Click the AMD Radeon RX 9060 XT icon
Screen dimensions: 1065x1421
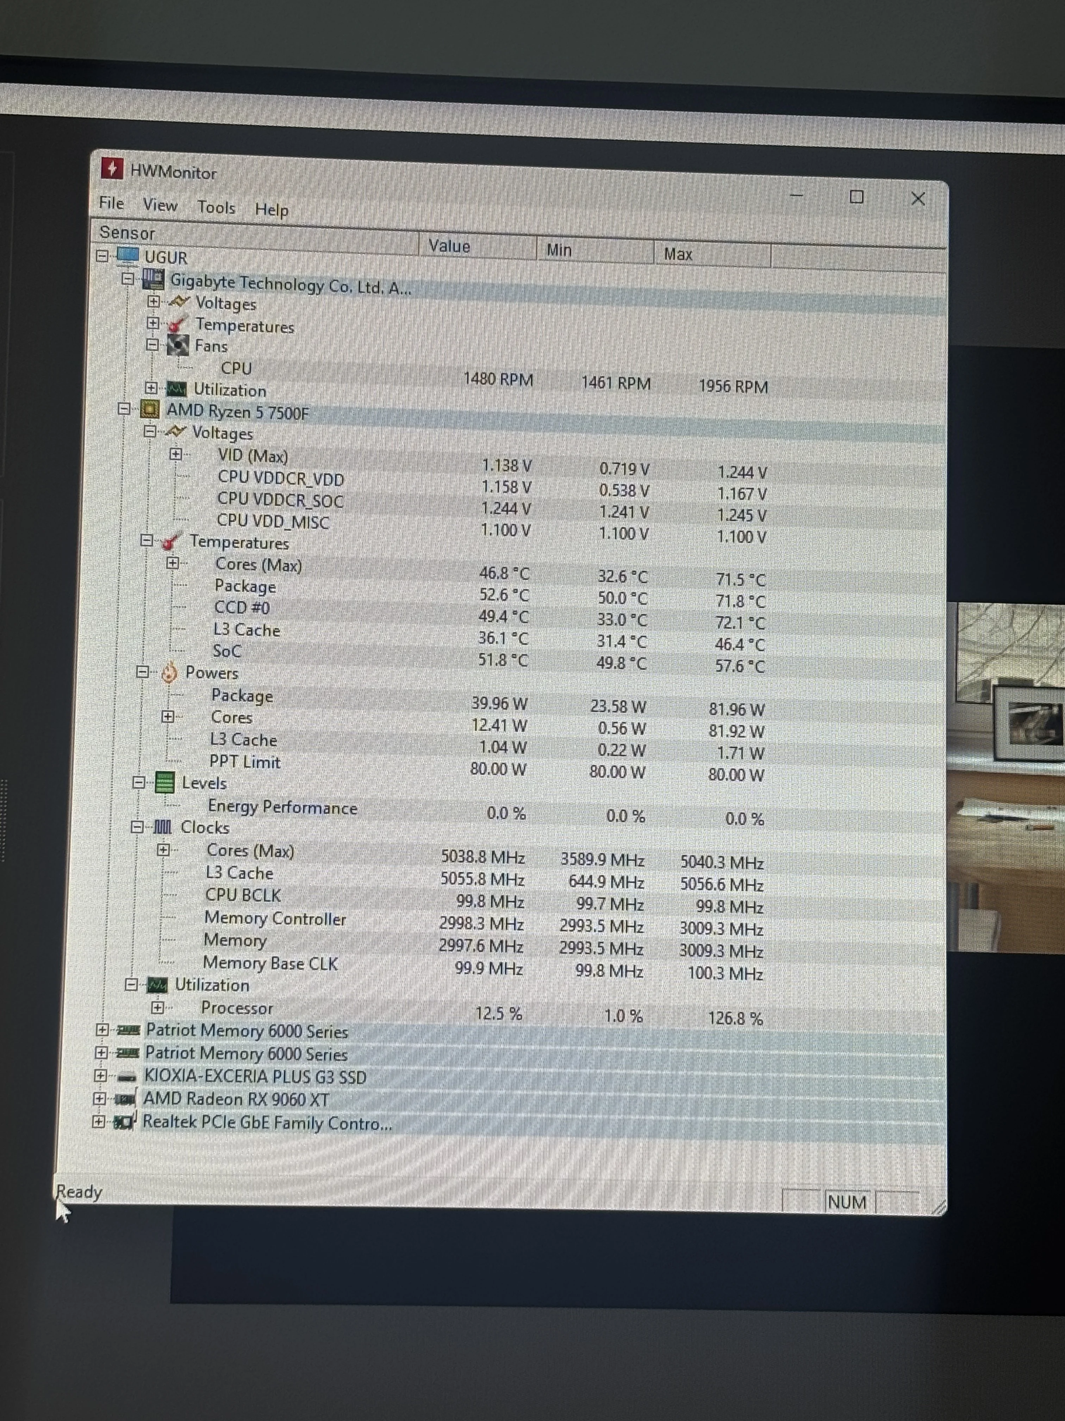125,1099
